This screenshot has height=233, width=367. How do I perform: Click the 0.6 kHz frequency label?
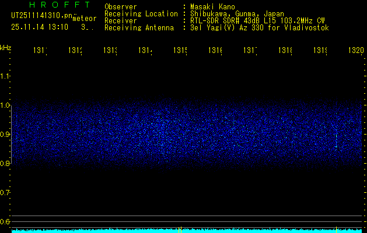pos(5,221)
